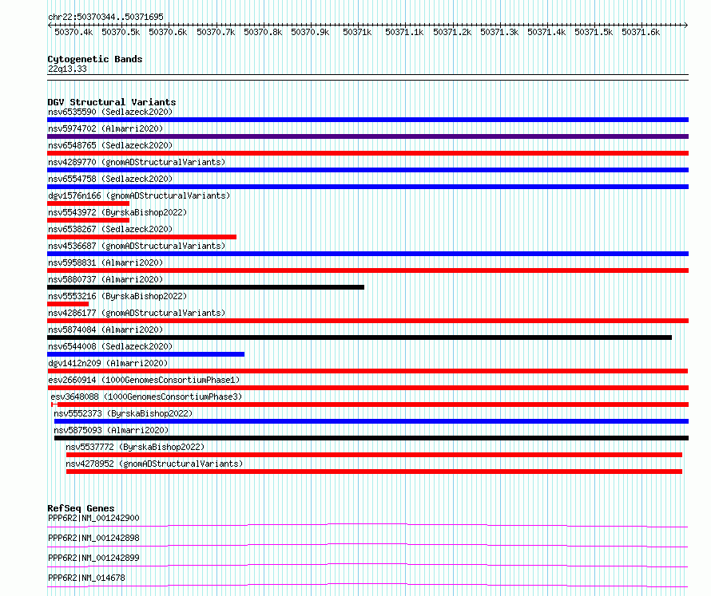Open nsv5880737 (Almarri2020) label

click(105, 279)
